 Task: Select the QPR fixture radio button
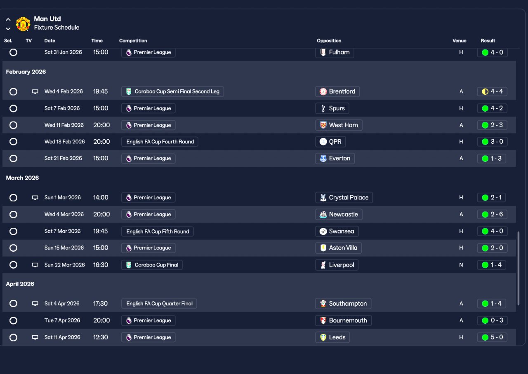(x=13, y=142)
